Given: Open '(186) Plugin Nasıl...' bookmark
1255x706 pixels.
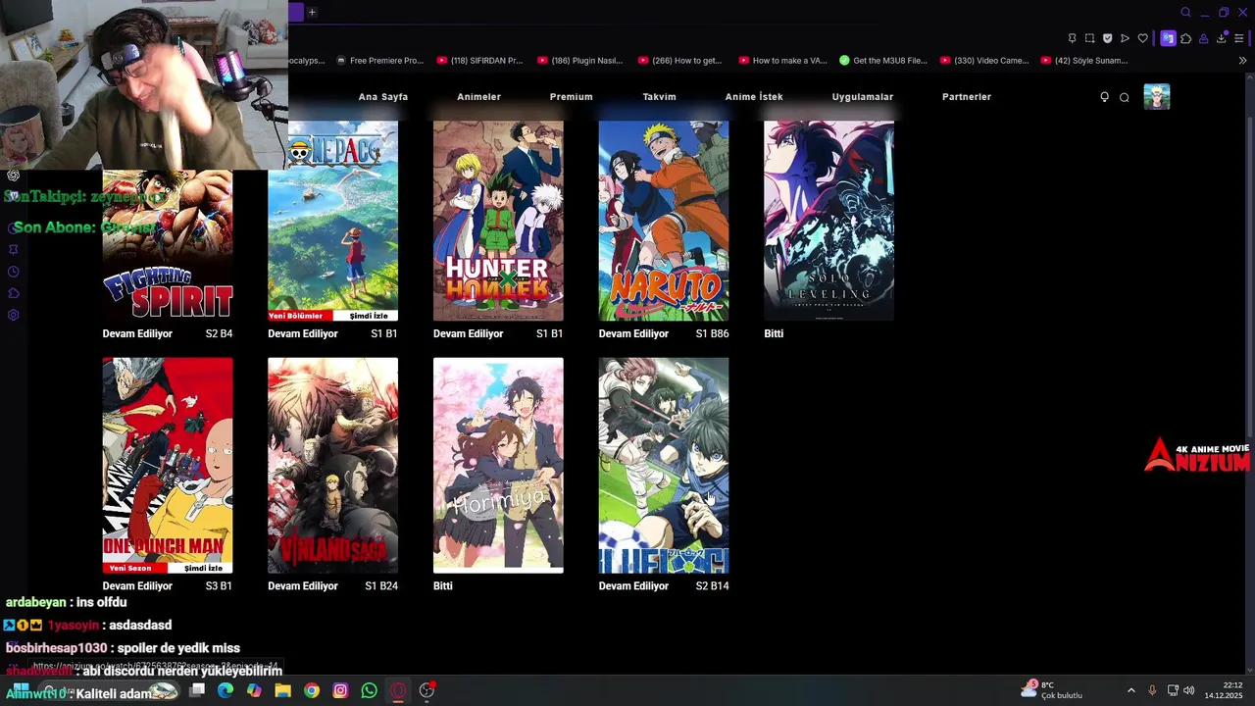Looking at the screenshot, I should click(x=579, y=61).
